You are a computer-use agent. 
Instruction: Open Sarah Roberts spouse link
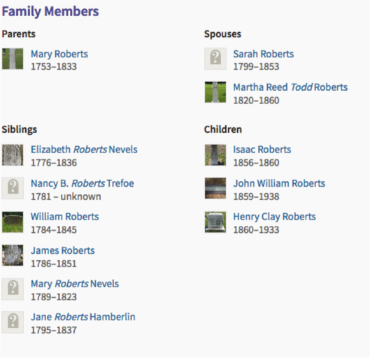pos(264,54)
